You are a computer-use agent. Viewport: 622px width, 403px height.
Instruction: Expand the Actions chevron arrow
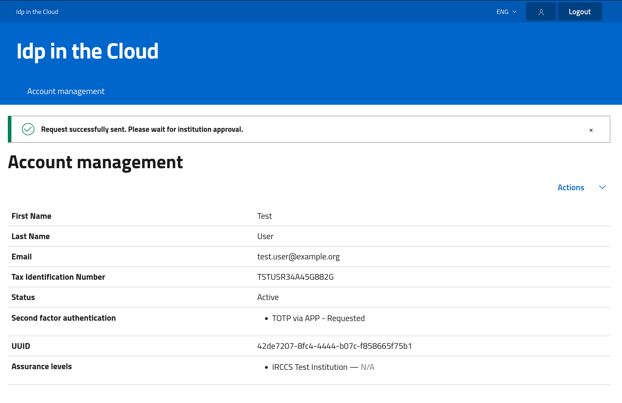point(602,187)
